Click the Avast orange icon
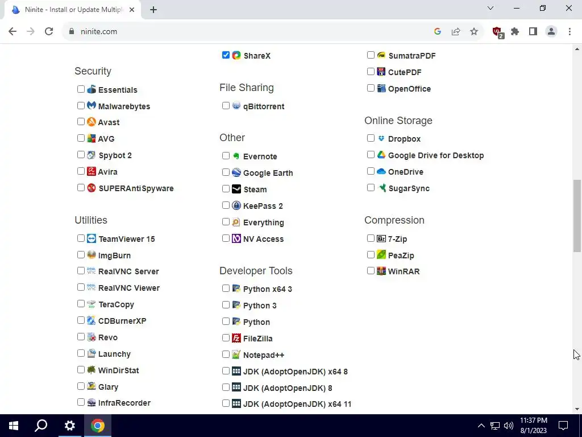The width and height of the screenshot is (582, 437). pos(92,122)
